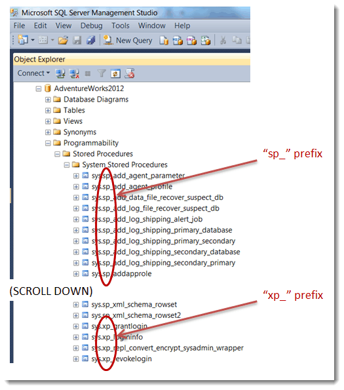Open the Connect dropdown
The image size is (344, 390).
(33, 73)
